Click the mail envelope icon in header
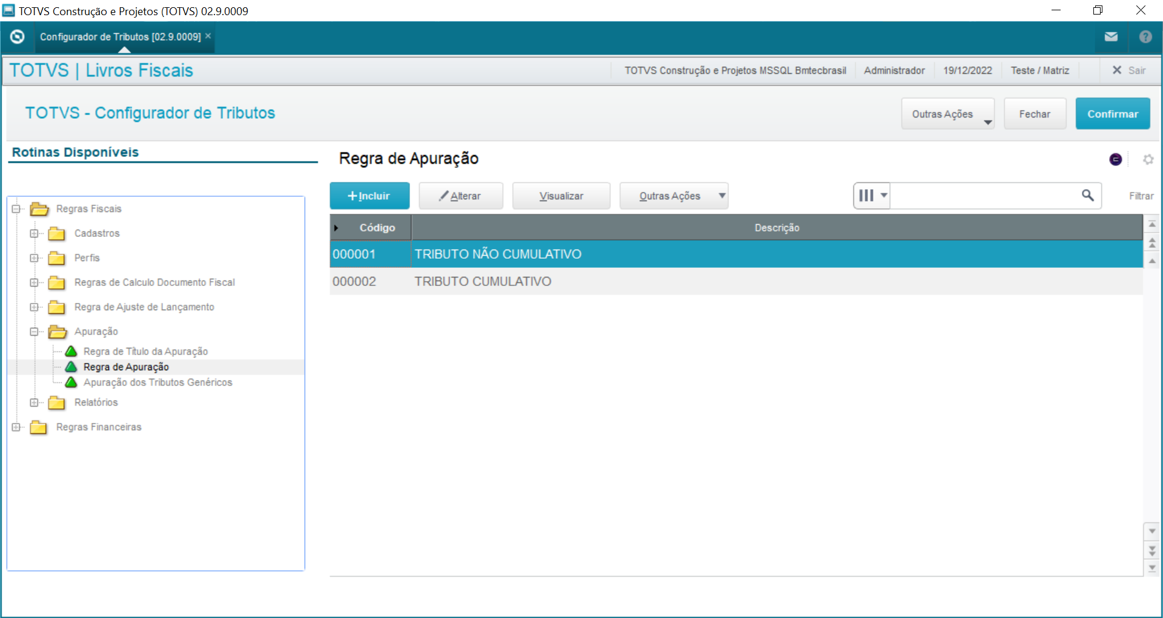The height and width of the screenshot is (618, 1163). pos(1111,37)
